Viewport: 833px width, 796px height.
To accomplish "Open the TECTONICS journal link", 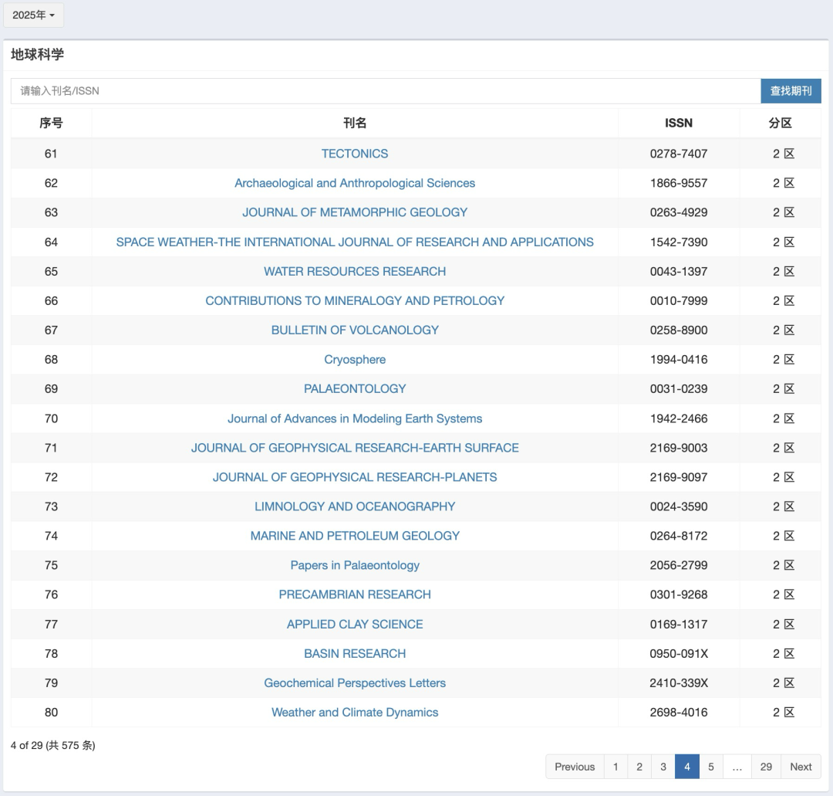I will tap(355, 154).
